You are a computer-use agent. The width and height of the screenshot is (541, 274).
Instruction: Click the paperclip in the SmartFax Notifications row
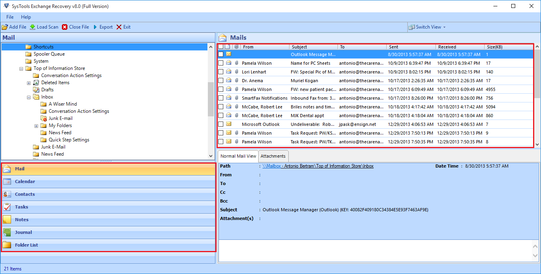click(236, 98)
